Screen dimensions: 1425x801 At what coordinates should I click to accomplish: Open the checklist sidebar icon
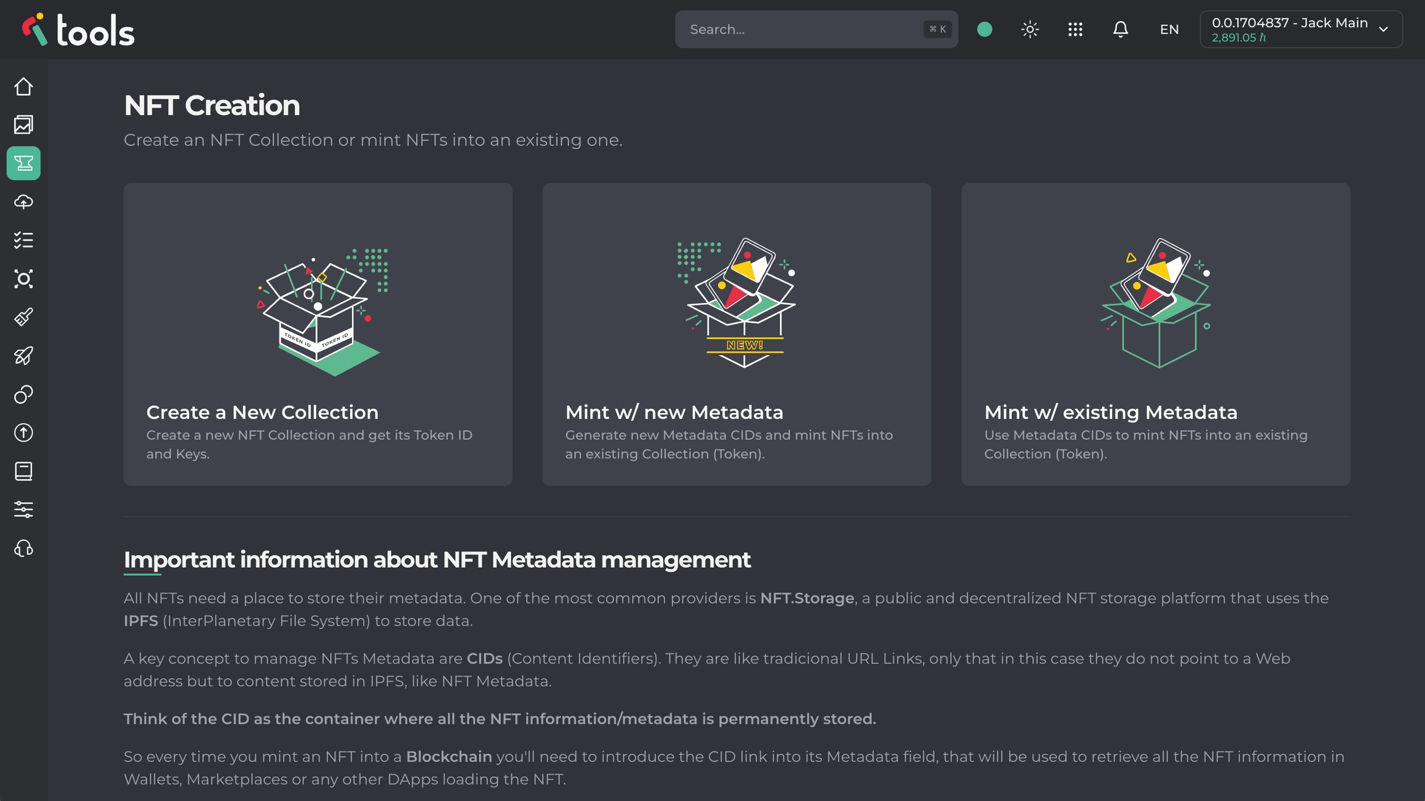point(24,240)
